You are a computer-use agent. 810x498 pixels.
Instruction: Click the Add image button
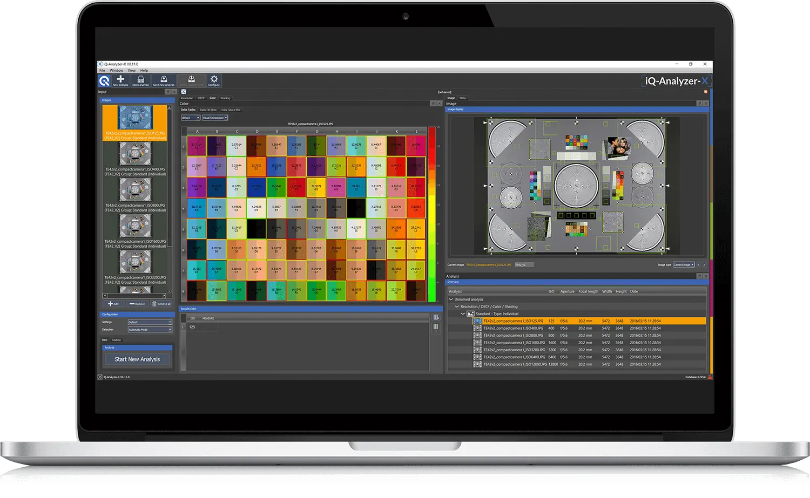(113, 304)
